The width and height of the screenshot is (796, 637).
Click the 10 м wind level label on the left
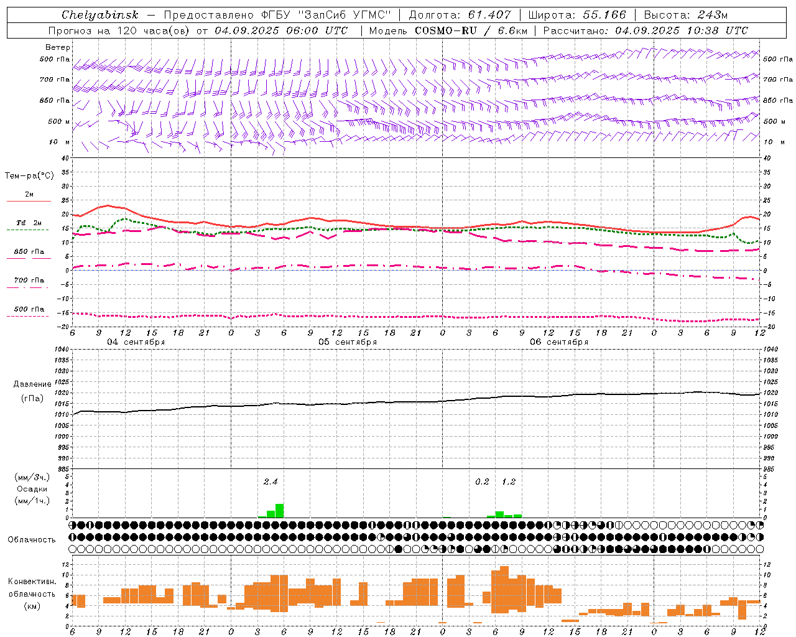pos(60,142)
